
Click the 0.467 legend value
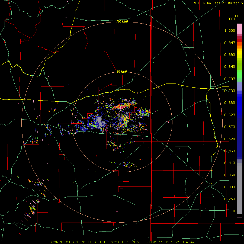230,151
